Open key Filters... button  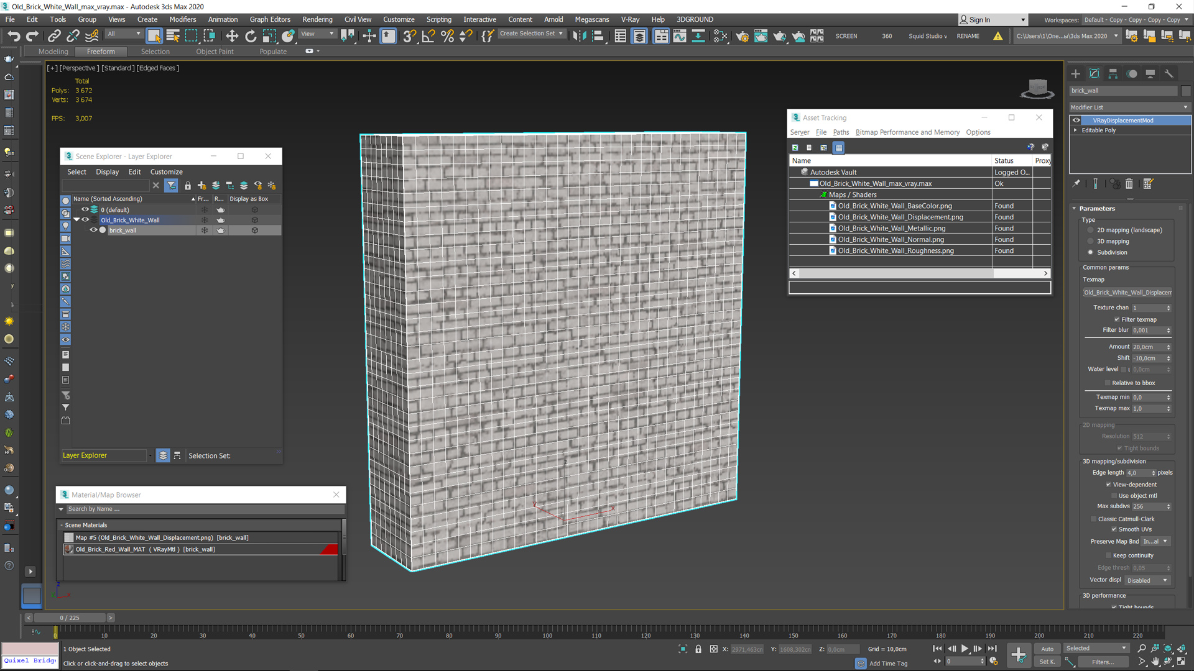click(1103, 662)
